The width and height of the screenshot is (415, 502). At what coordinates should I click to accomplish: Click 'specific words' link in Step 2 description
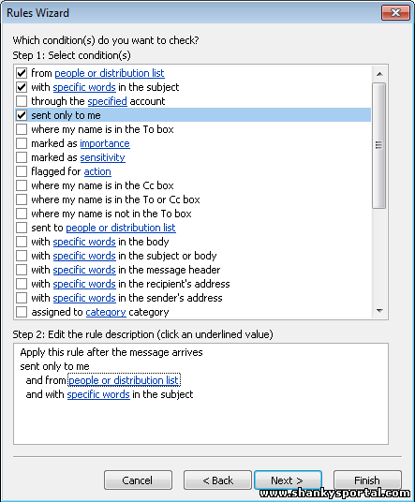coord(98,394)
